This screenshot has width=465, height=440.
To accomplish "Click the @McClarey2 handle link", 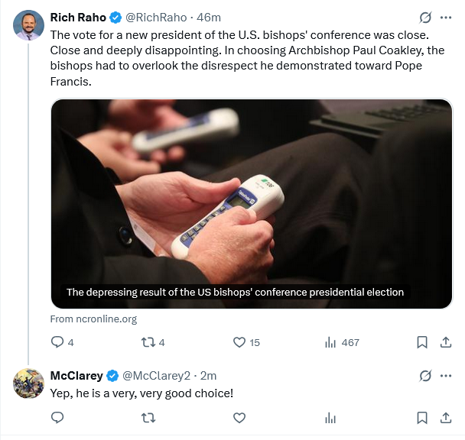I will [158, 375].
